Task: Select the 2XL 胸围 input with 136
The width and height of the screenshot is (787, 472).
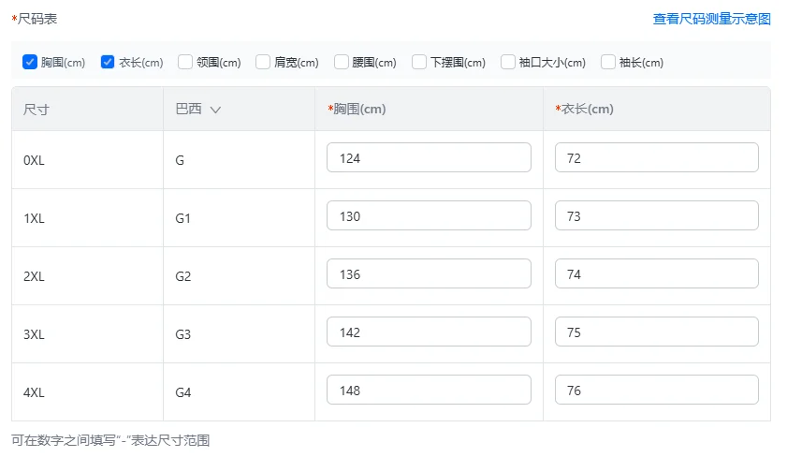Action: [429, 274]
